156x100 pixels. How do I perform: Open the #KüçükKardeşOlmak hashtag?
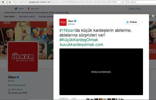pos(79,40)
